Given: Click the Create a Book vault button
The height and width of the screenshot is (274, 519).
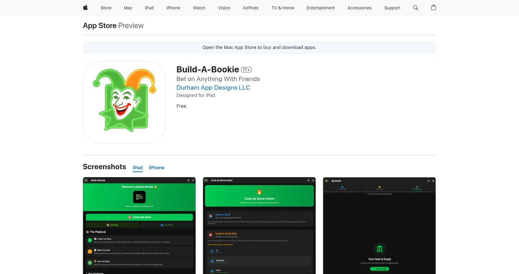Looking at the screenshot, I should coord(380,269).
